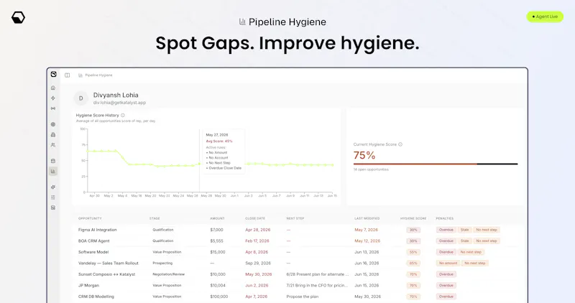Sort by the Amount column header

(x=217, y=218)
